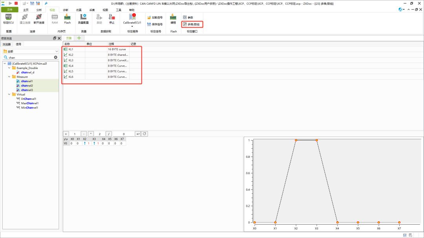Image resolution: width=424 pixels, height=238 pixels.
Task: Click the apply enter-arrow button
Action: [138, 134]
